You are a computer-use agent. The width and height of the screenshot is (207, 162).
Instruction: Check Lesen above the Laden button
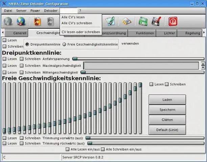pyautogui.click(x=151, y=84)
